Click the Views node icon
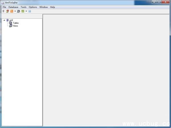 click(x=11, y=26)
